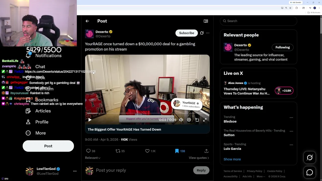Seek along the video progress bar
Image resolution: width=322 pixels, height=181 pixels.
[x=147, y=114]
